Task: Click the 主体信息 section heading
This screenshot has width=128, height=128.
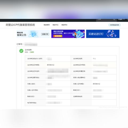Action: (x=29, y=50)
